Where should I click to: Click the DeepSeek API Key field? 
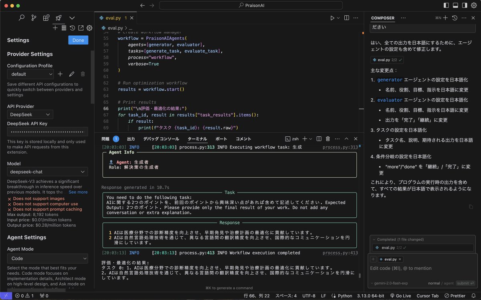click(47, 132)
